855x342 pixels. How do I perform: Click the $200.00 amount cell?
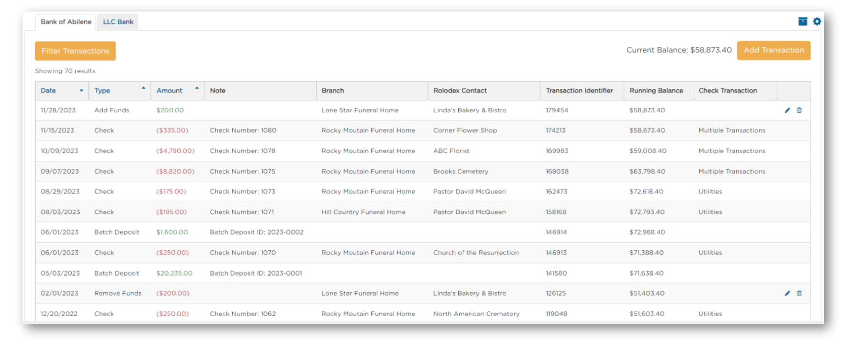[x=170, y=110]
